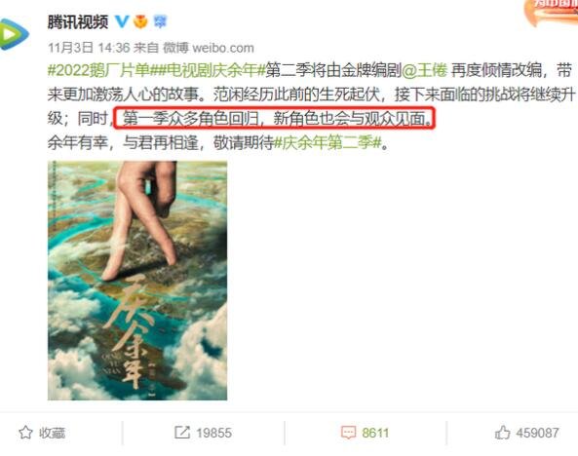Like the post with thumbs-up icon
This screenshot has width=578, height=456.
pos(502,432)
